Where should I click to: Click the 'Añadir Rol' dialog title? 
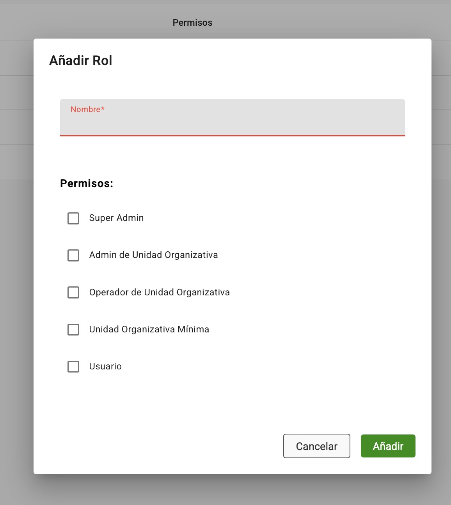[81, 60]
